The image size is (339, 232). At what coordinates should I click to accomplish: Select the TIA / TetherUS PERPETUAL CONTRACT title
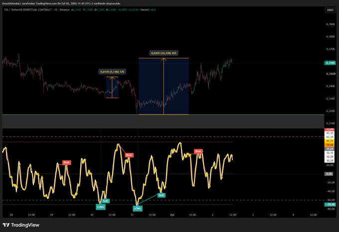[28, 10]
